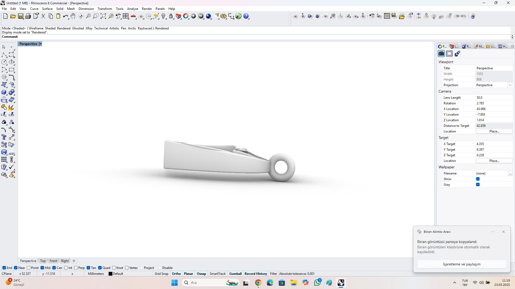Click İşaretleme ve paylaşım button

(x=462, y=264)
